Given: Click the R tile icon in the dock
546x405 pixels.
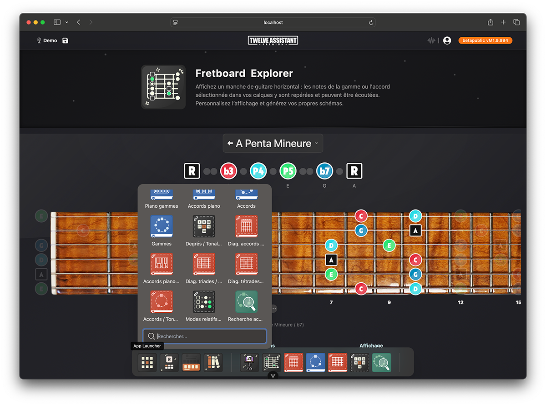Looking at the screenshot, I should (169, 362).
